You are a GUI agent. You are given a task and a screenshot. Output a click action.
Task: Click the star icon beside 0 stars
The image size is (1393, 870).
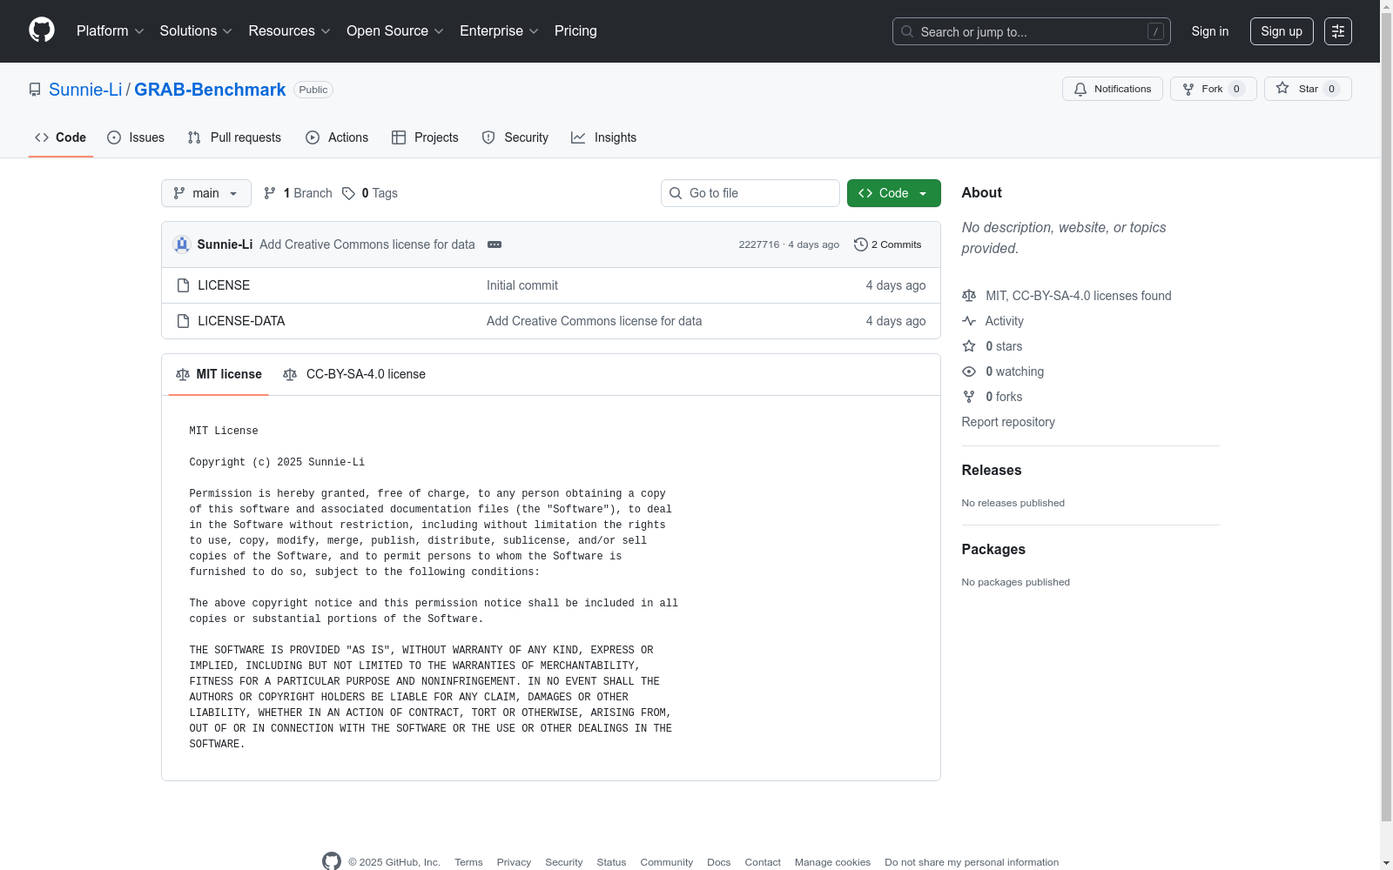point(969,346)
